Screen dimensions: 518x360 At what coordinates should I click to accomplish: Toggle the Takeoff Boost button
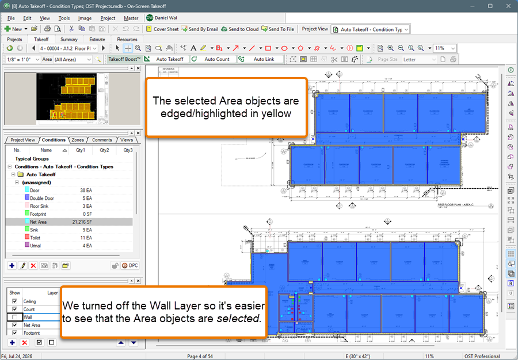pos(124,59)
